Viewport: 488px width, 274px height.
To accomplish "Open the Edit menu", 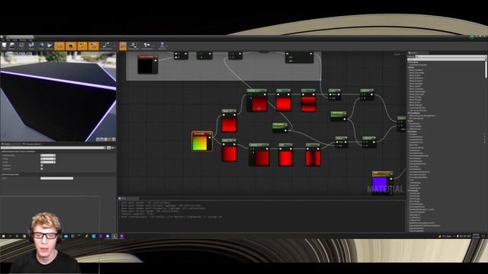I will [8, 40].
